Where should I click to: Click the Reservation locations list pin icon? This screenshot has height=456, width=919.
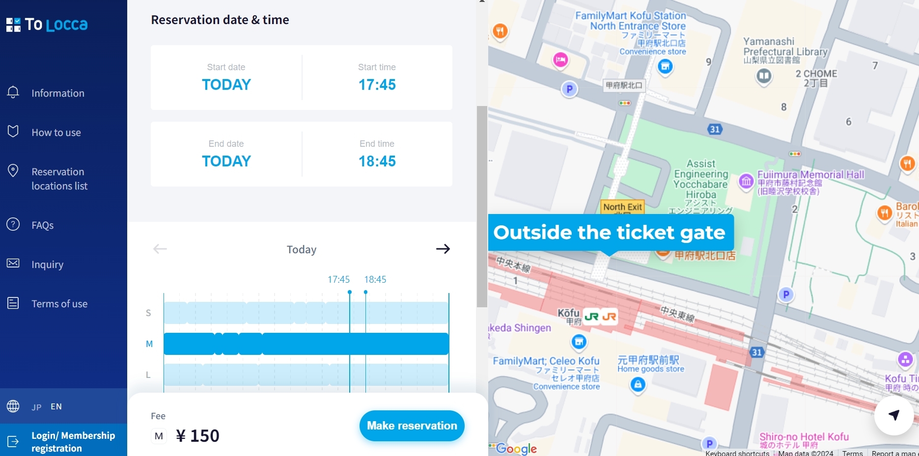click(13, 171)
